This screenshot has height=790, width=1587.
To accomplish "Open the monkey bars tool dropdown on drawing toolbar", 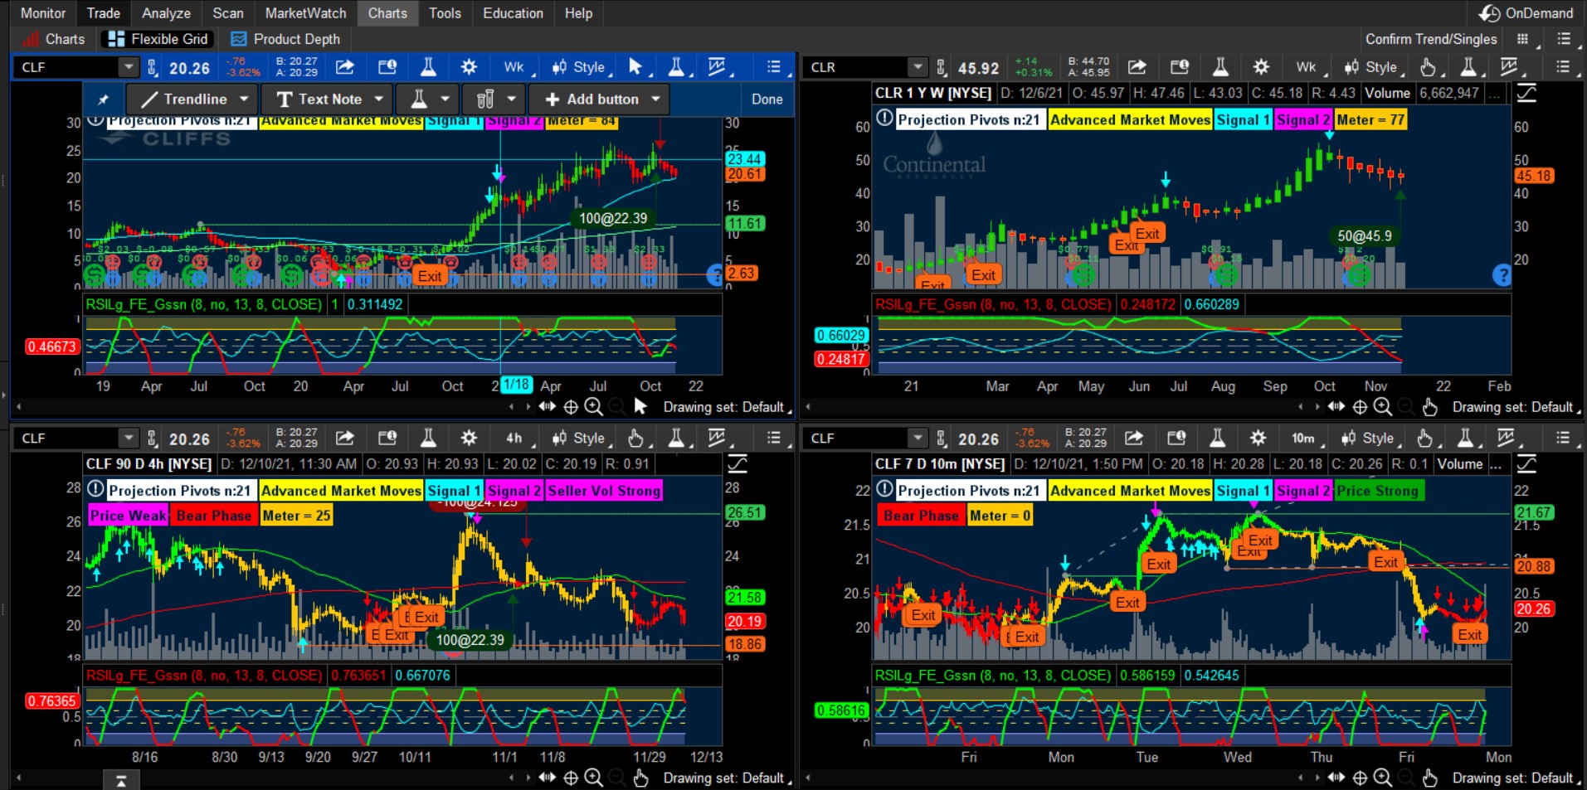I will [x=494, y=99].
